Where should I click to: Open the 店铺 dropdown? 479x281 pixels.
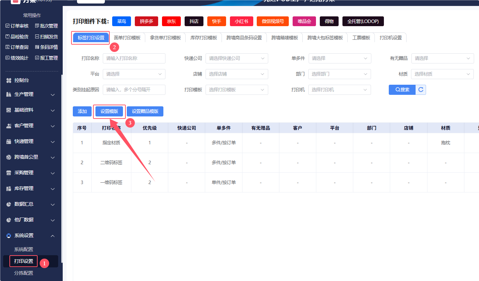tap(237, 74)
